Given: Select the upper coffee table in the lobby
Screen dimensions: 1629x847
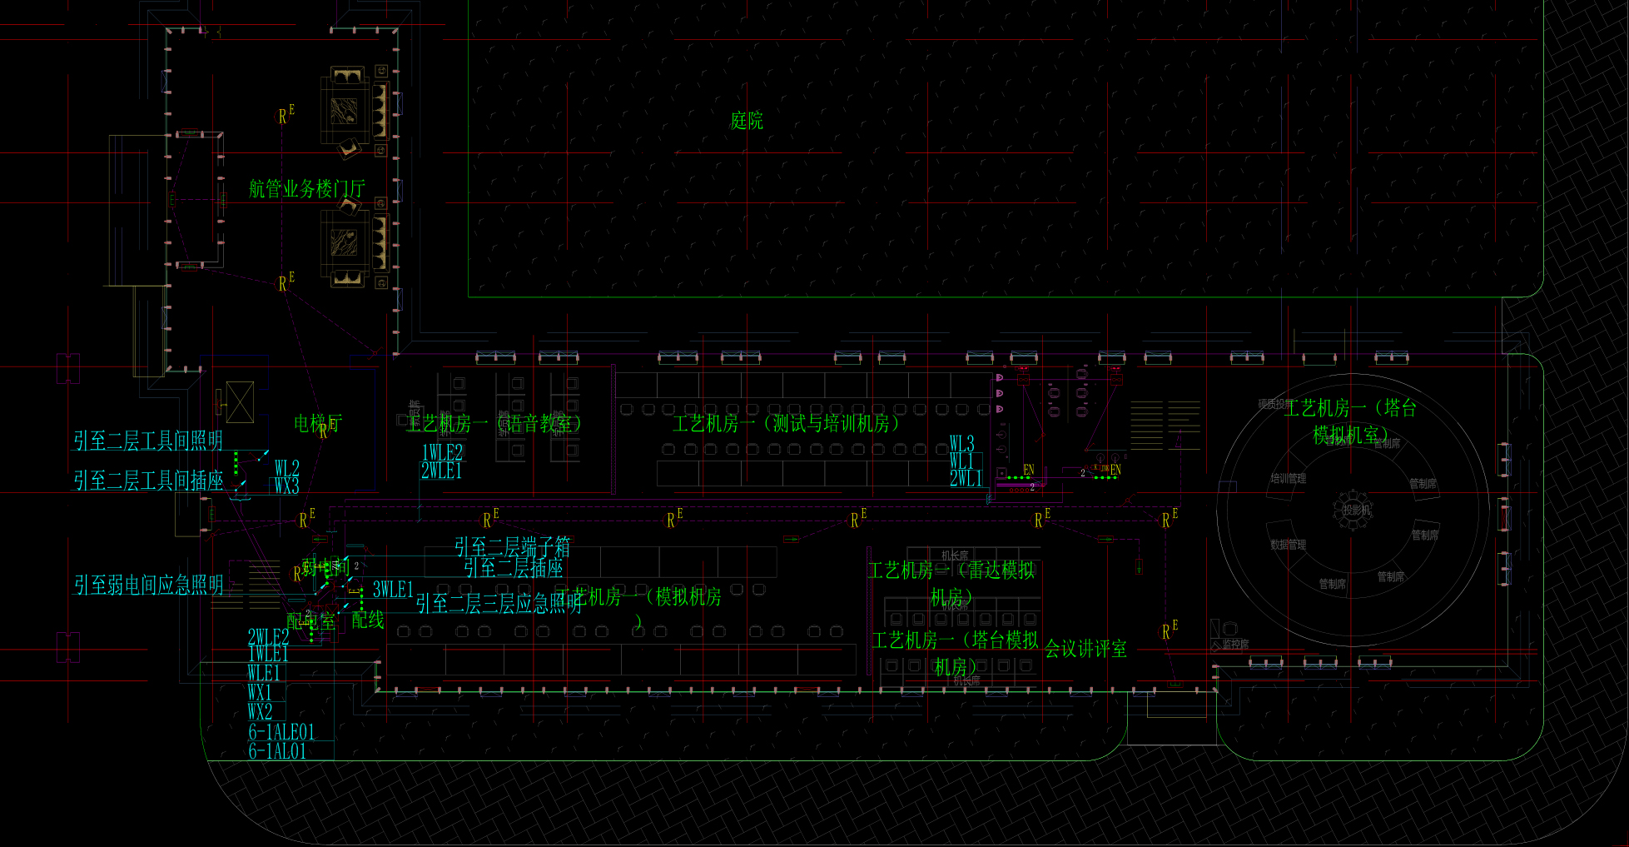Looking at the screenshot, I should pos(344,110).
